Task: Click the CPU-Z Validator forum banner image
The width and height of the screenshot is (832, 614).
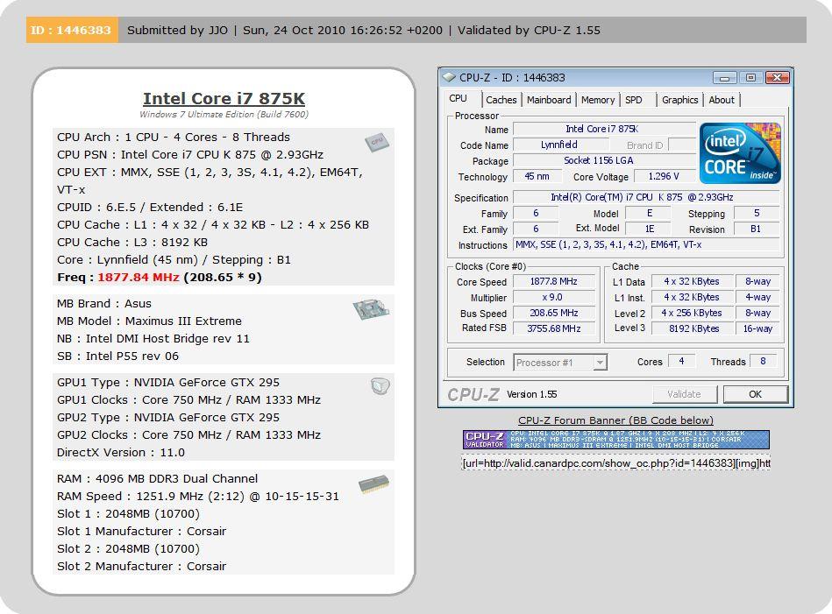Action: [x=615, y=440]
